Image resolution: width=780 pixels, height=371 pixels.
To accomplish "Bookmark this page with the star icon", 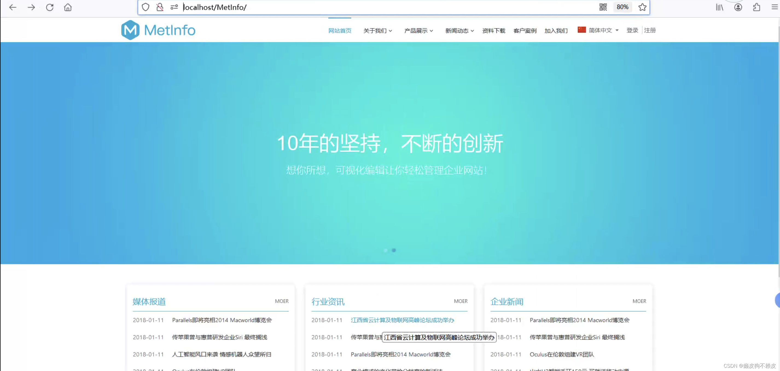I will [x=642, y=7].
